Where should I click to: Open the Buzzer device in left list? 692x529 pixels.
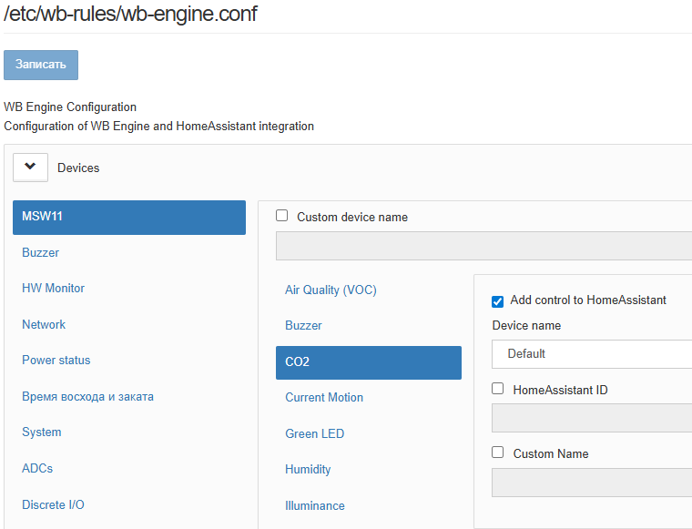[x=41, y=253]
